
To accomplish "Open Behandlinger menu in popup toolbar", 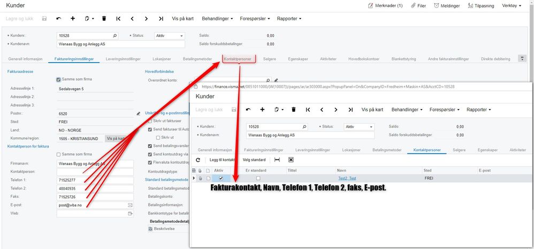I will click(407, 110).
